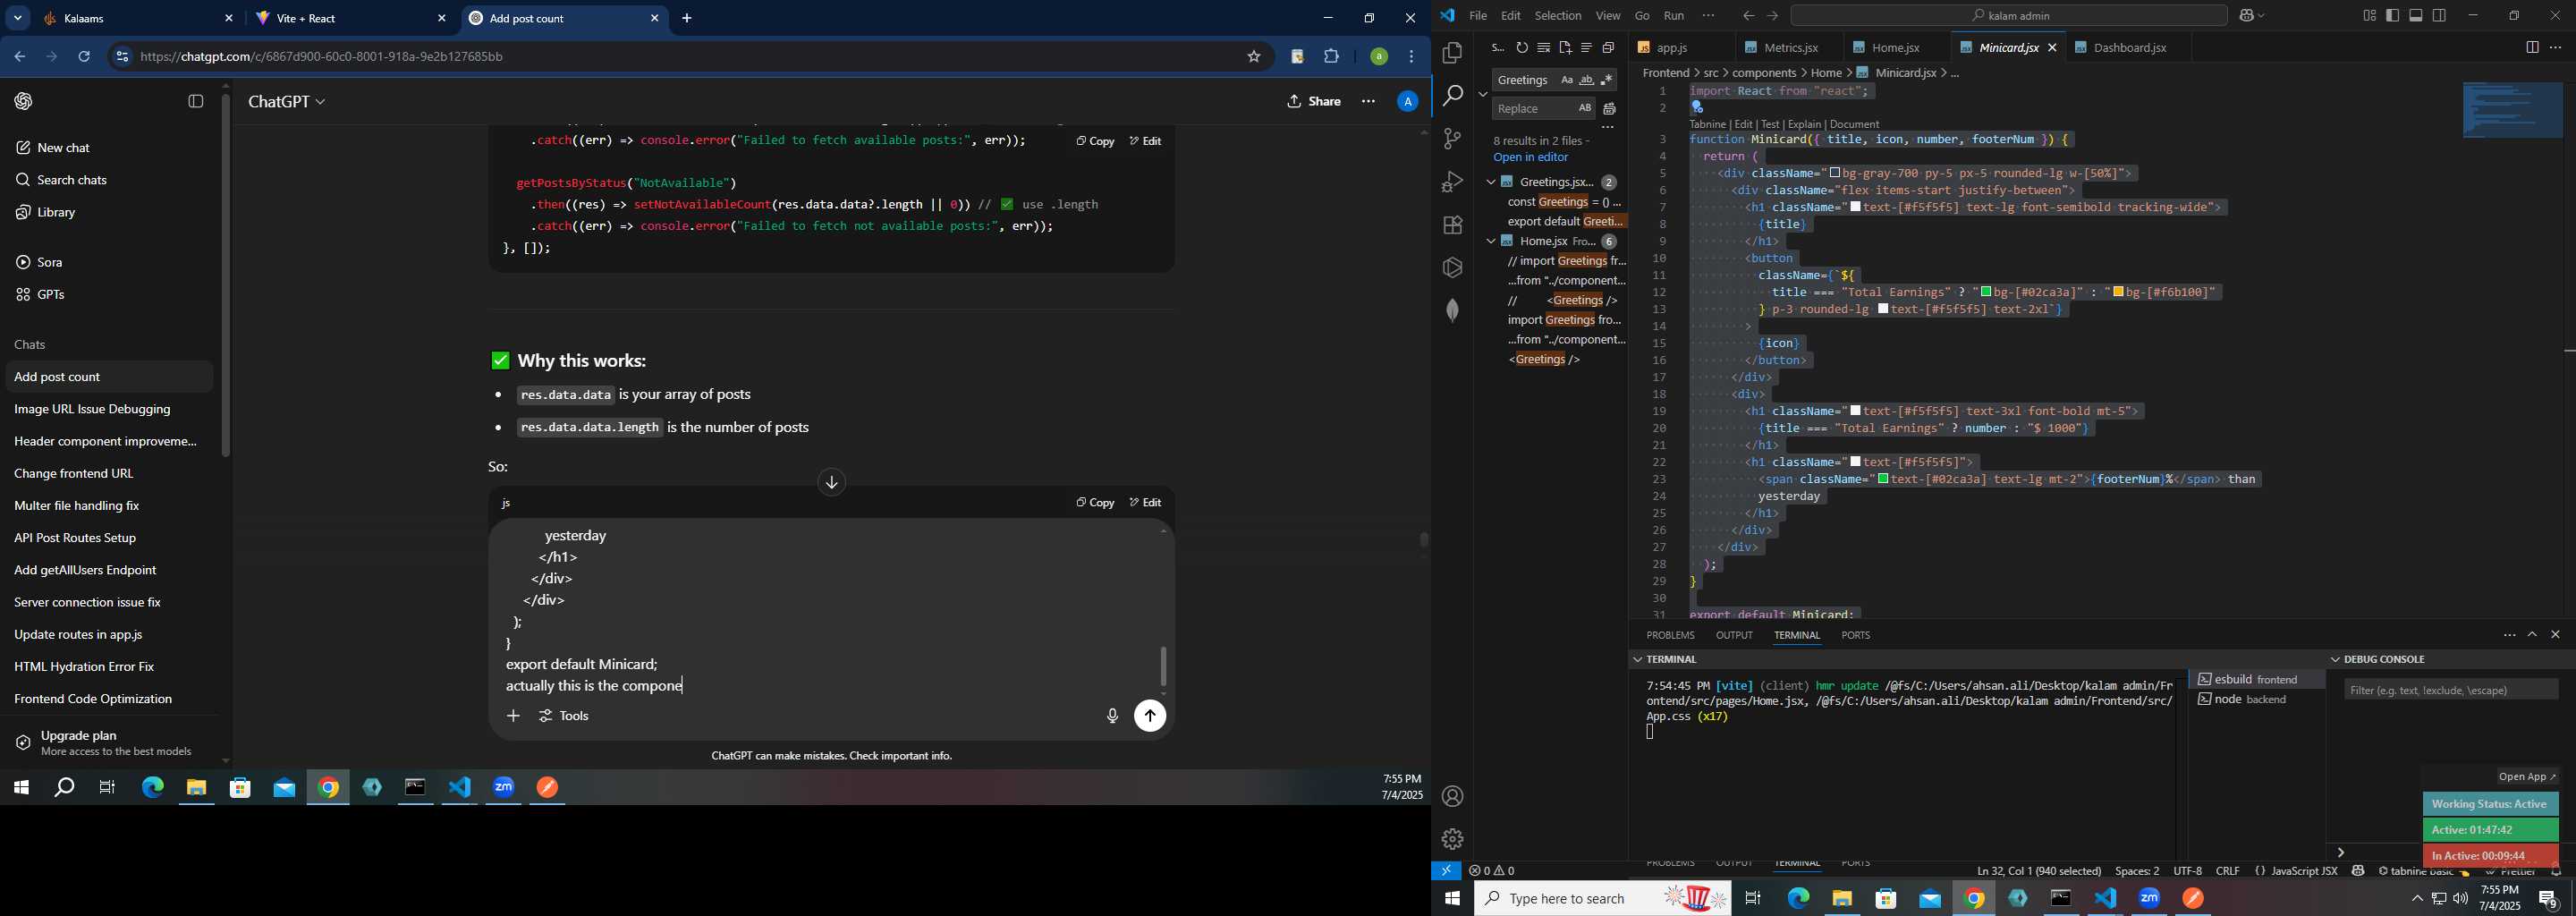Click Split Editor Right icon

pyautogui.click(x=2532, y=48)
